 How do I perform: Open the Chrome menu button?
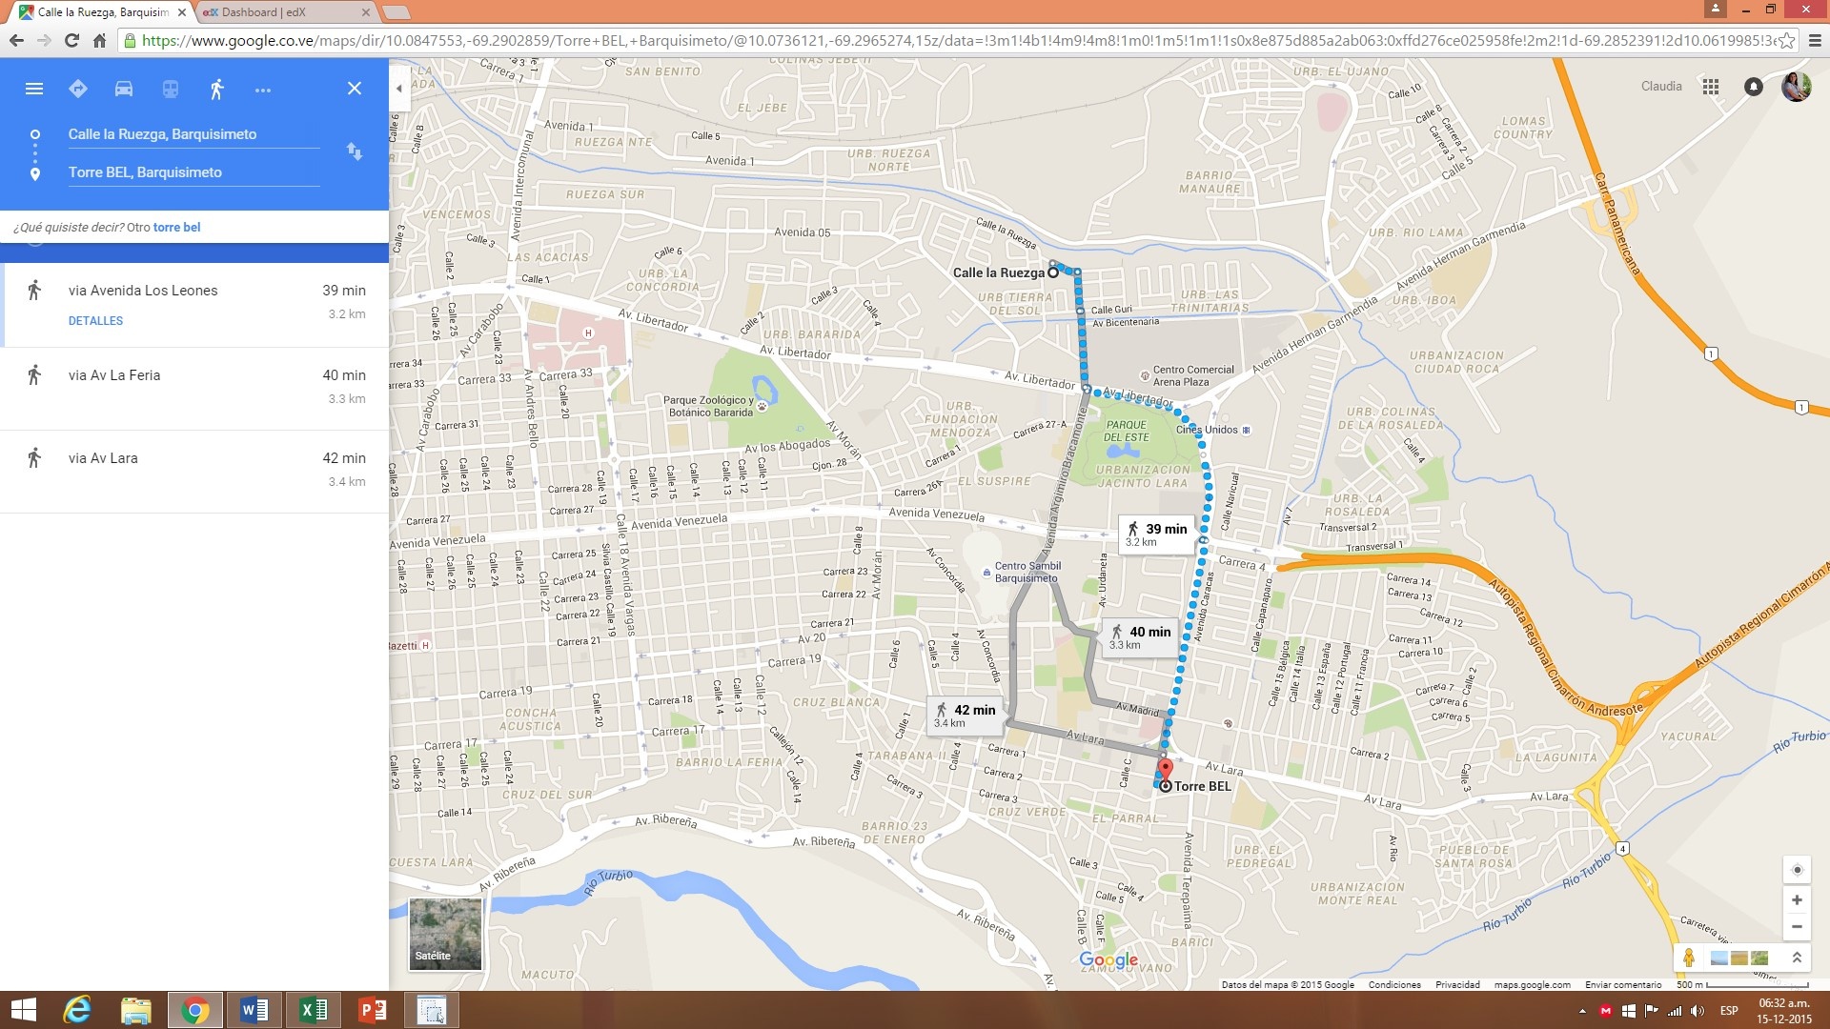[1815, 40]
